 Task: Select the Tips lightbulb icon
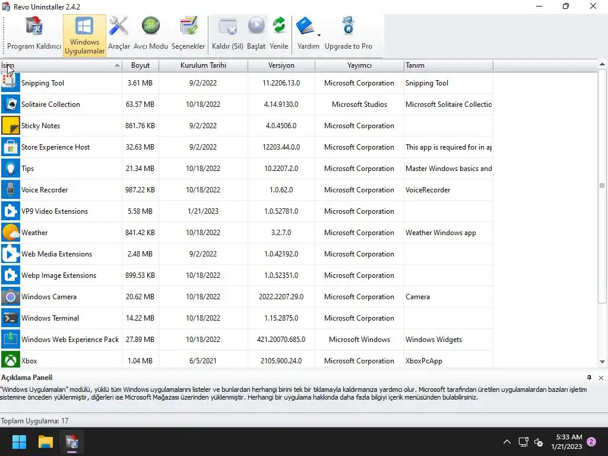coord(11,168)
